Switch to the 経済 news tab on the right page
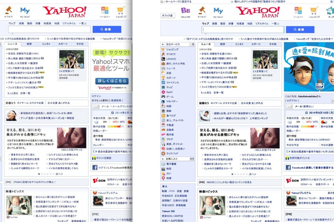Viewport: 334px width, 222px height. pyautogui.click(x=222, y=44)
